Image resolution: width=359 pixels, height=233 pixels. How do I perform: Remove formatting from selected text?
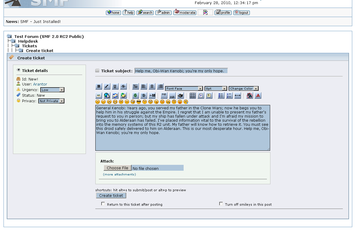tap(250, 95)
